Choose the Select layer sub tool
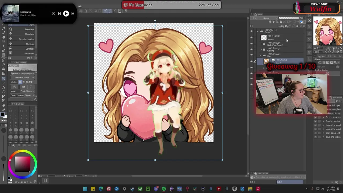 tap(21, 29)
